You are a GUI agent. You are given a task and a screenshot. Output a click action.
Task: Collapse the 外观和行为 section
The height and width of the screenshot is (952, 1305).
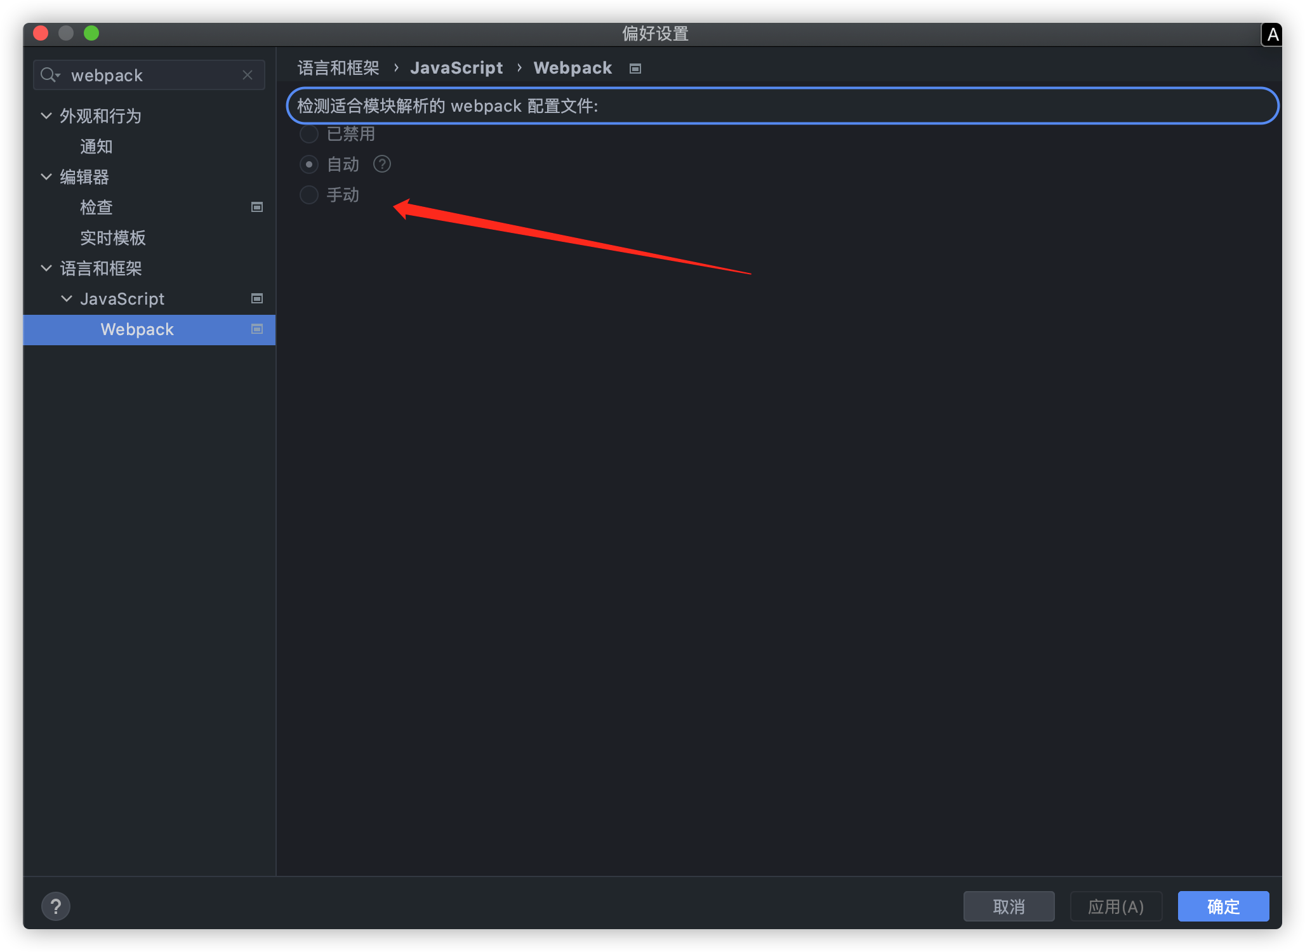coord(46,116)
